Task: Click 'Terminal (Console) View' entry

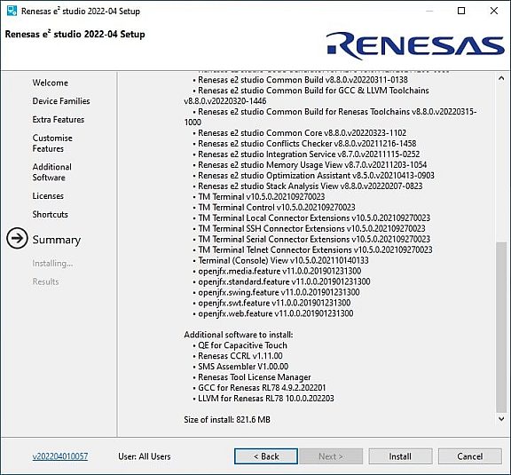Action: pos(283,260)
